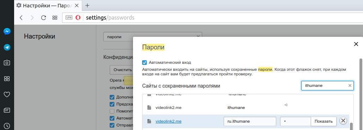Reload the settings page

tap(43, 18)
